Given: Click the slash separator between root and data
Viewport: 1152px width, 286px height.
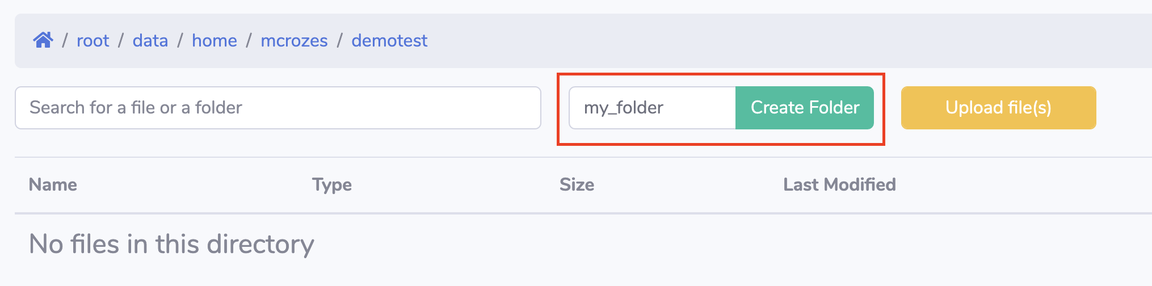Looking at the screenshot, I should 121,41.
